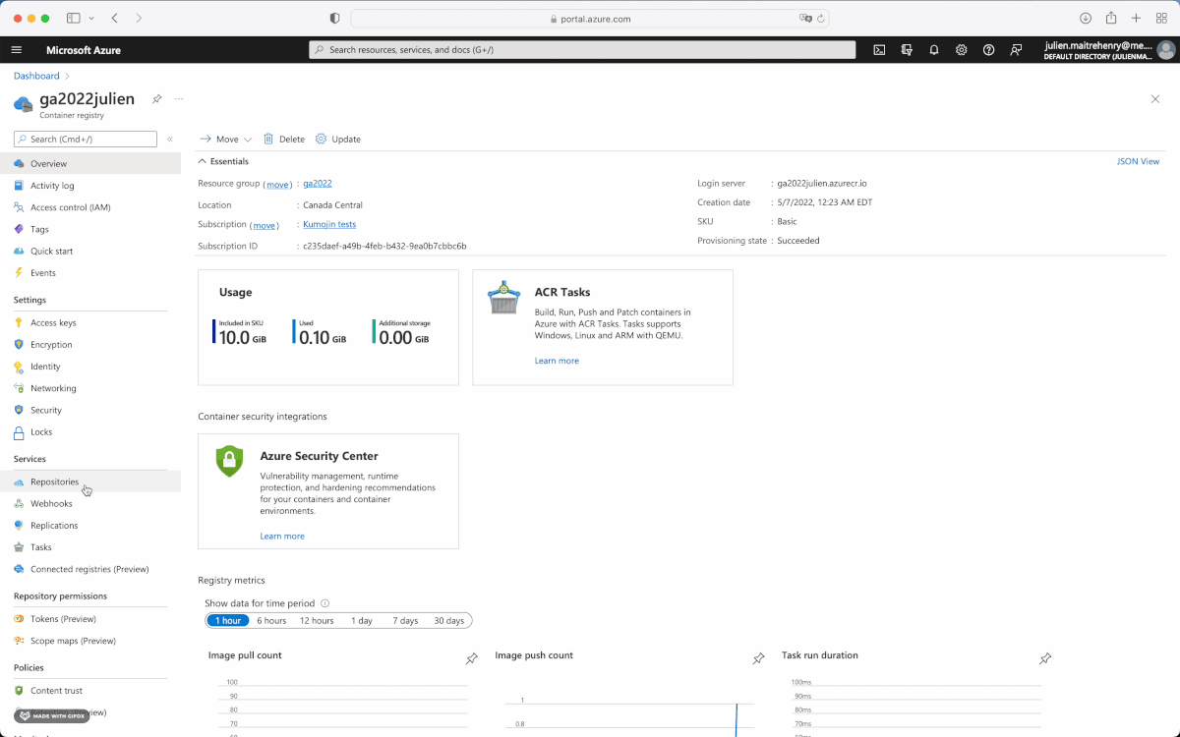Pin the ga2022julien registry to dashboard
The height and width of the screenshot is (737, 1180).
[x=157, y=99]
